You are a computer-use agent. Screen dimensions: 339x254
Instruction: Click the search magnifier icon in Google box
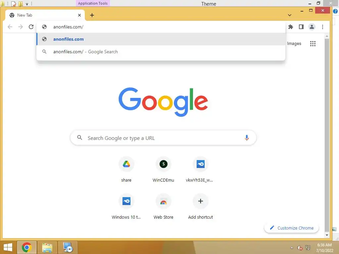(x=79, y=138)
